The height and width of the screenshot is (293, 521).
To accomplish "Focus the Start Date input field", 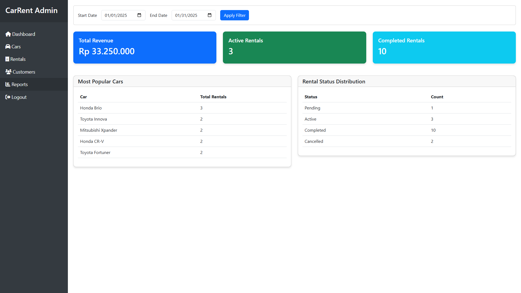I will tap(123, 15).
